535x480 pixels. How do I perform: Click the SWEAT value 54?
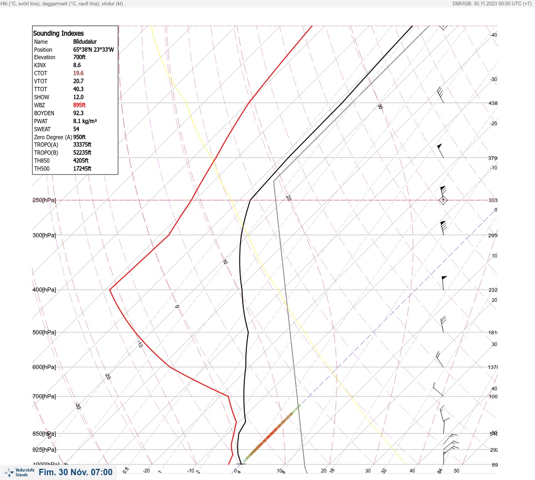(x=76, y=129)
